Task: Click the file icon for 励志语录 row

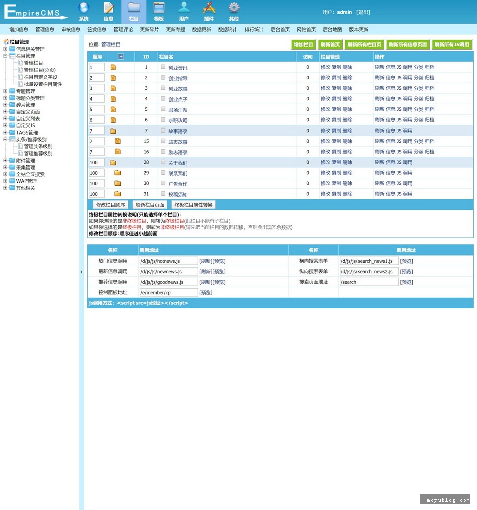Action: click(x=118, y=151)
